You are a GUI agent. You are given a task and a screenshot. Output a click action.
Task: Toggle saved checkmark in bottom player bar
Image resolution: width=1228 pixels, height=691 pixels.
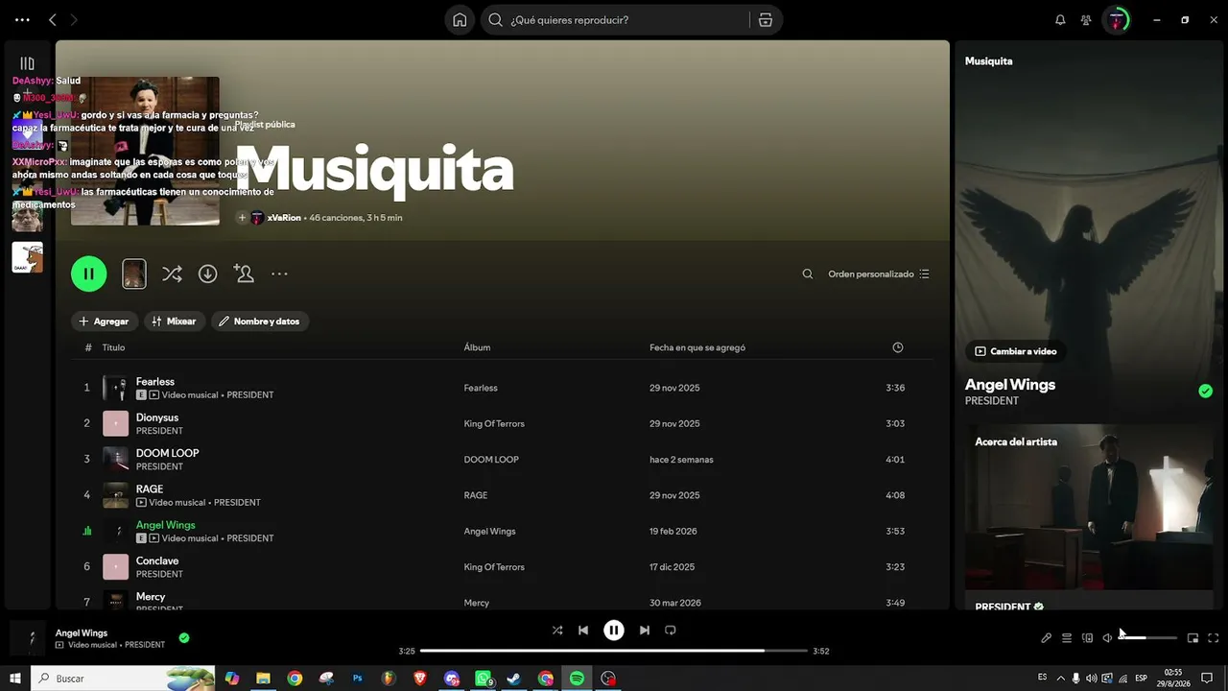tap(184, 637)
